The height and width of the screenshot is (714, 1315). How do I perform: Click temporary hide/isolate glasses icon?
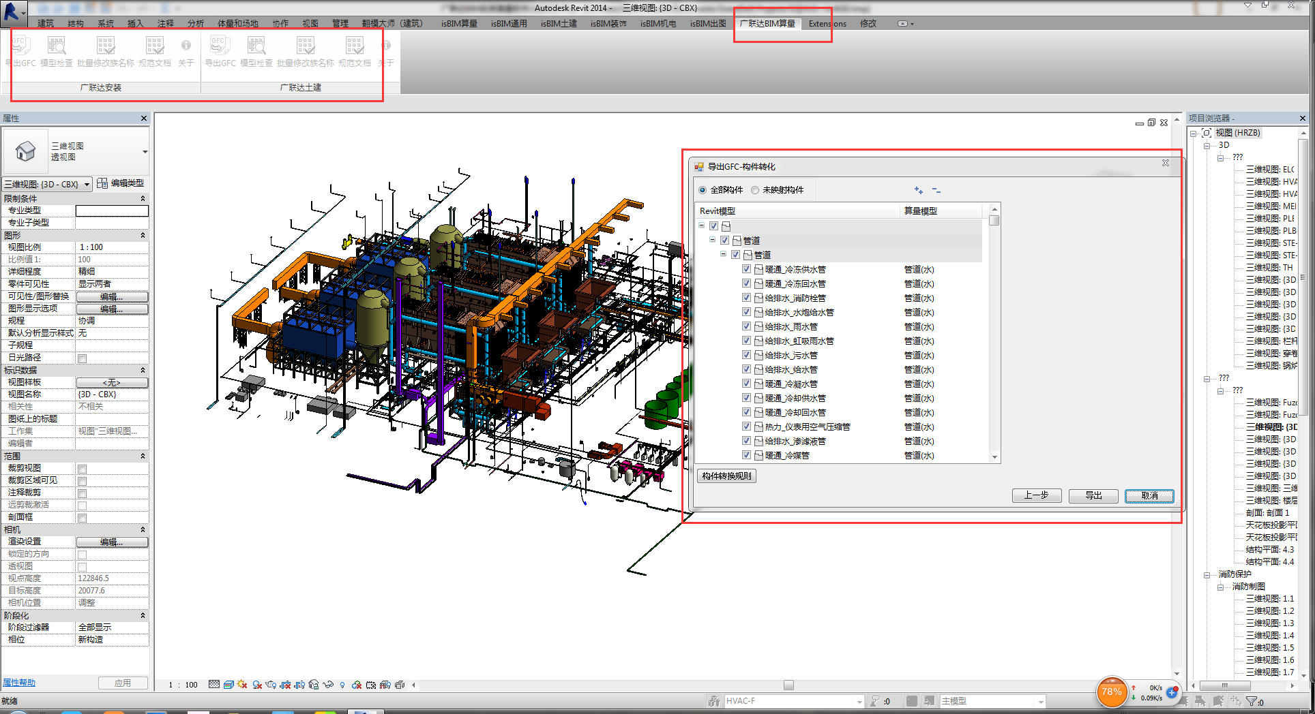(328, 685)
